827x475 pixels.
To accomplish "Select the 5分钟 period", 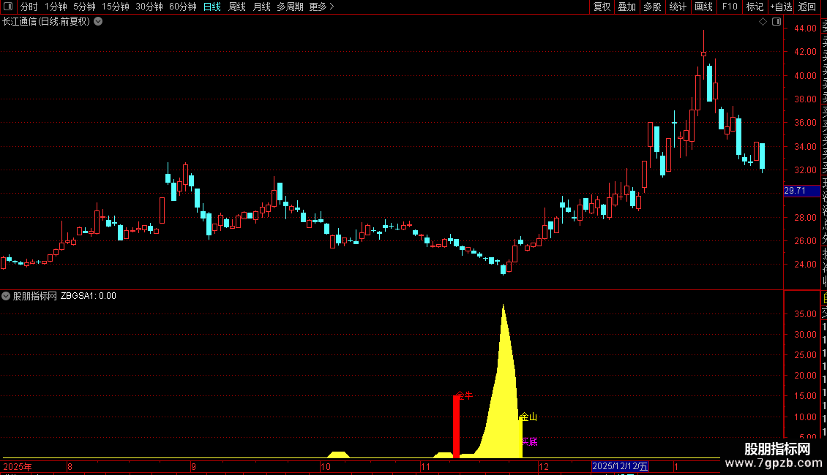I will (84, 7).
